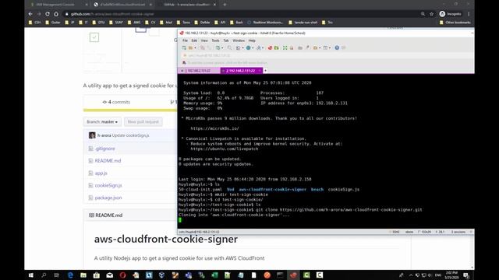The image size is (499, 280).
Task: Open the AWS bookmarks folder
Action: click(134, 23)
